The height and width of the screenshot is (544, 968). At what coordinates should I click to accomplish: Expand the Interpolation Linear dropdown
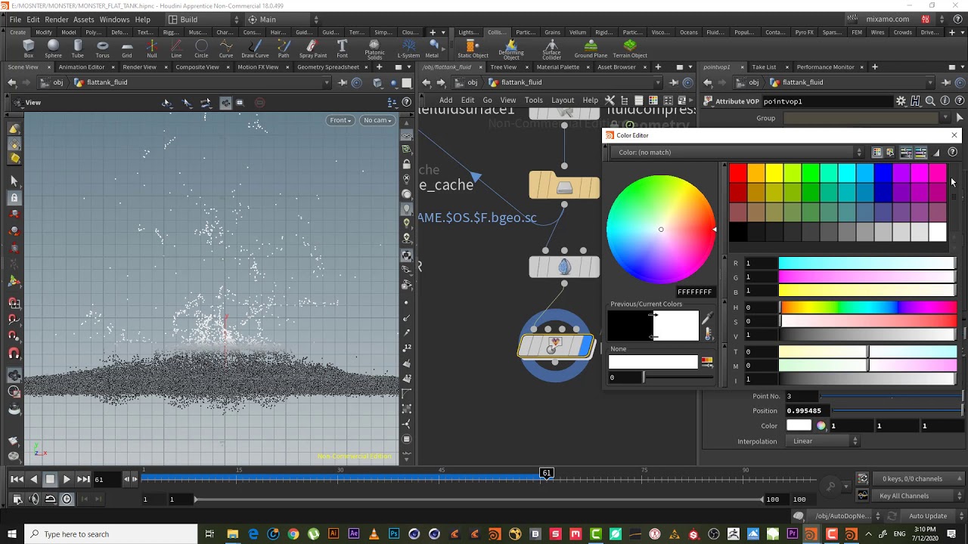click(824, 441)
